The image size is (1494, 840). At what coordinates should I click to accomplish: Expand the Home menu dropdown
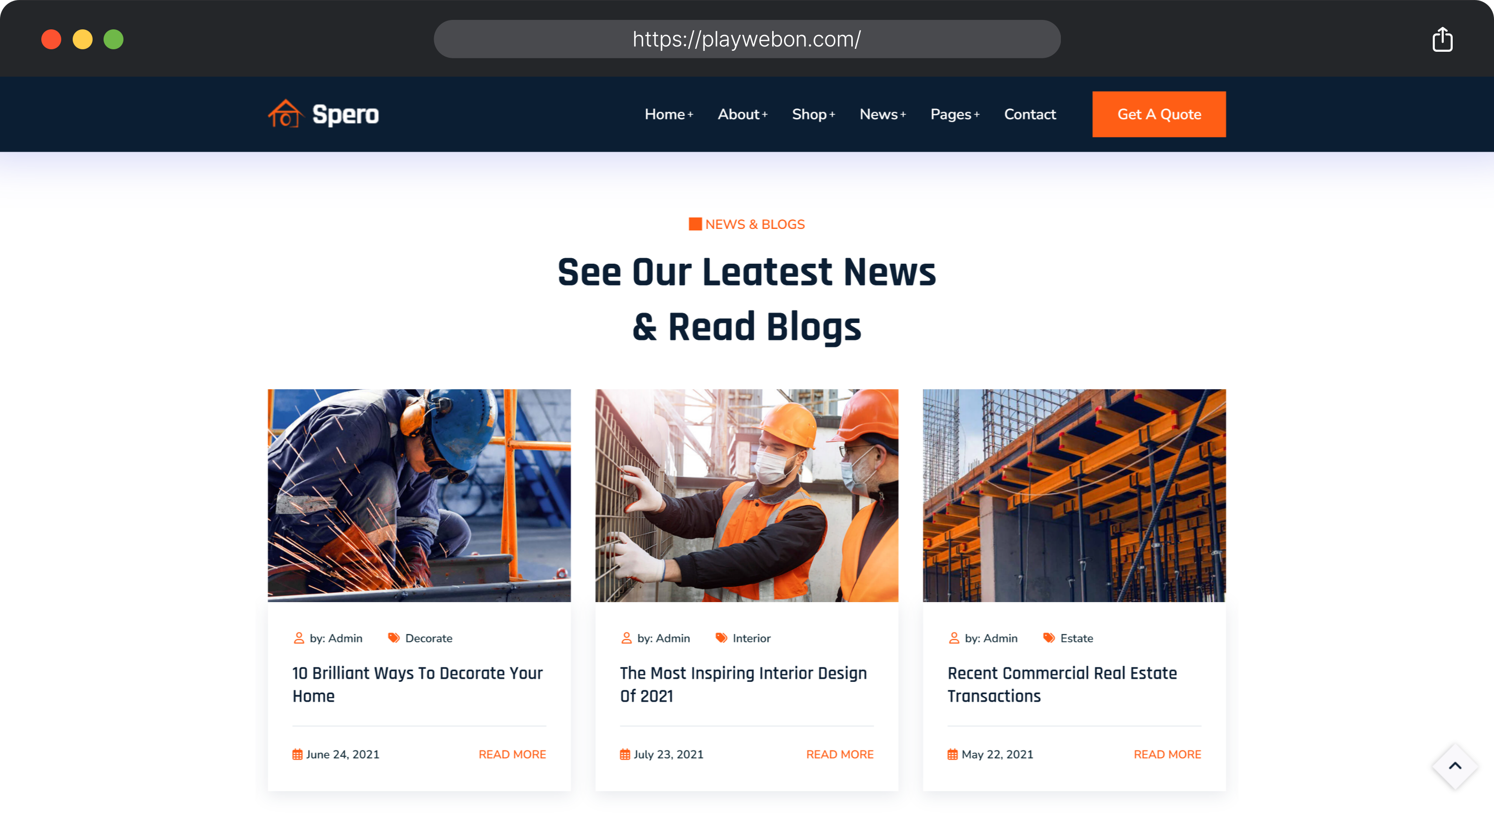click(669, 114)
